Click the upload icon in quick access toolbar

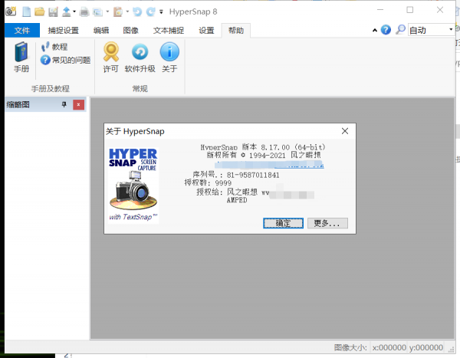[x=66, y=11]
